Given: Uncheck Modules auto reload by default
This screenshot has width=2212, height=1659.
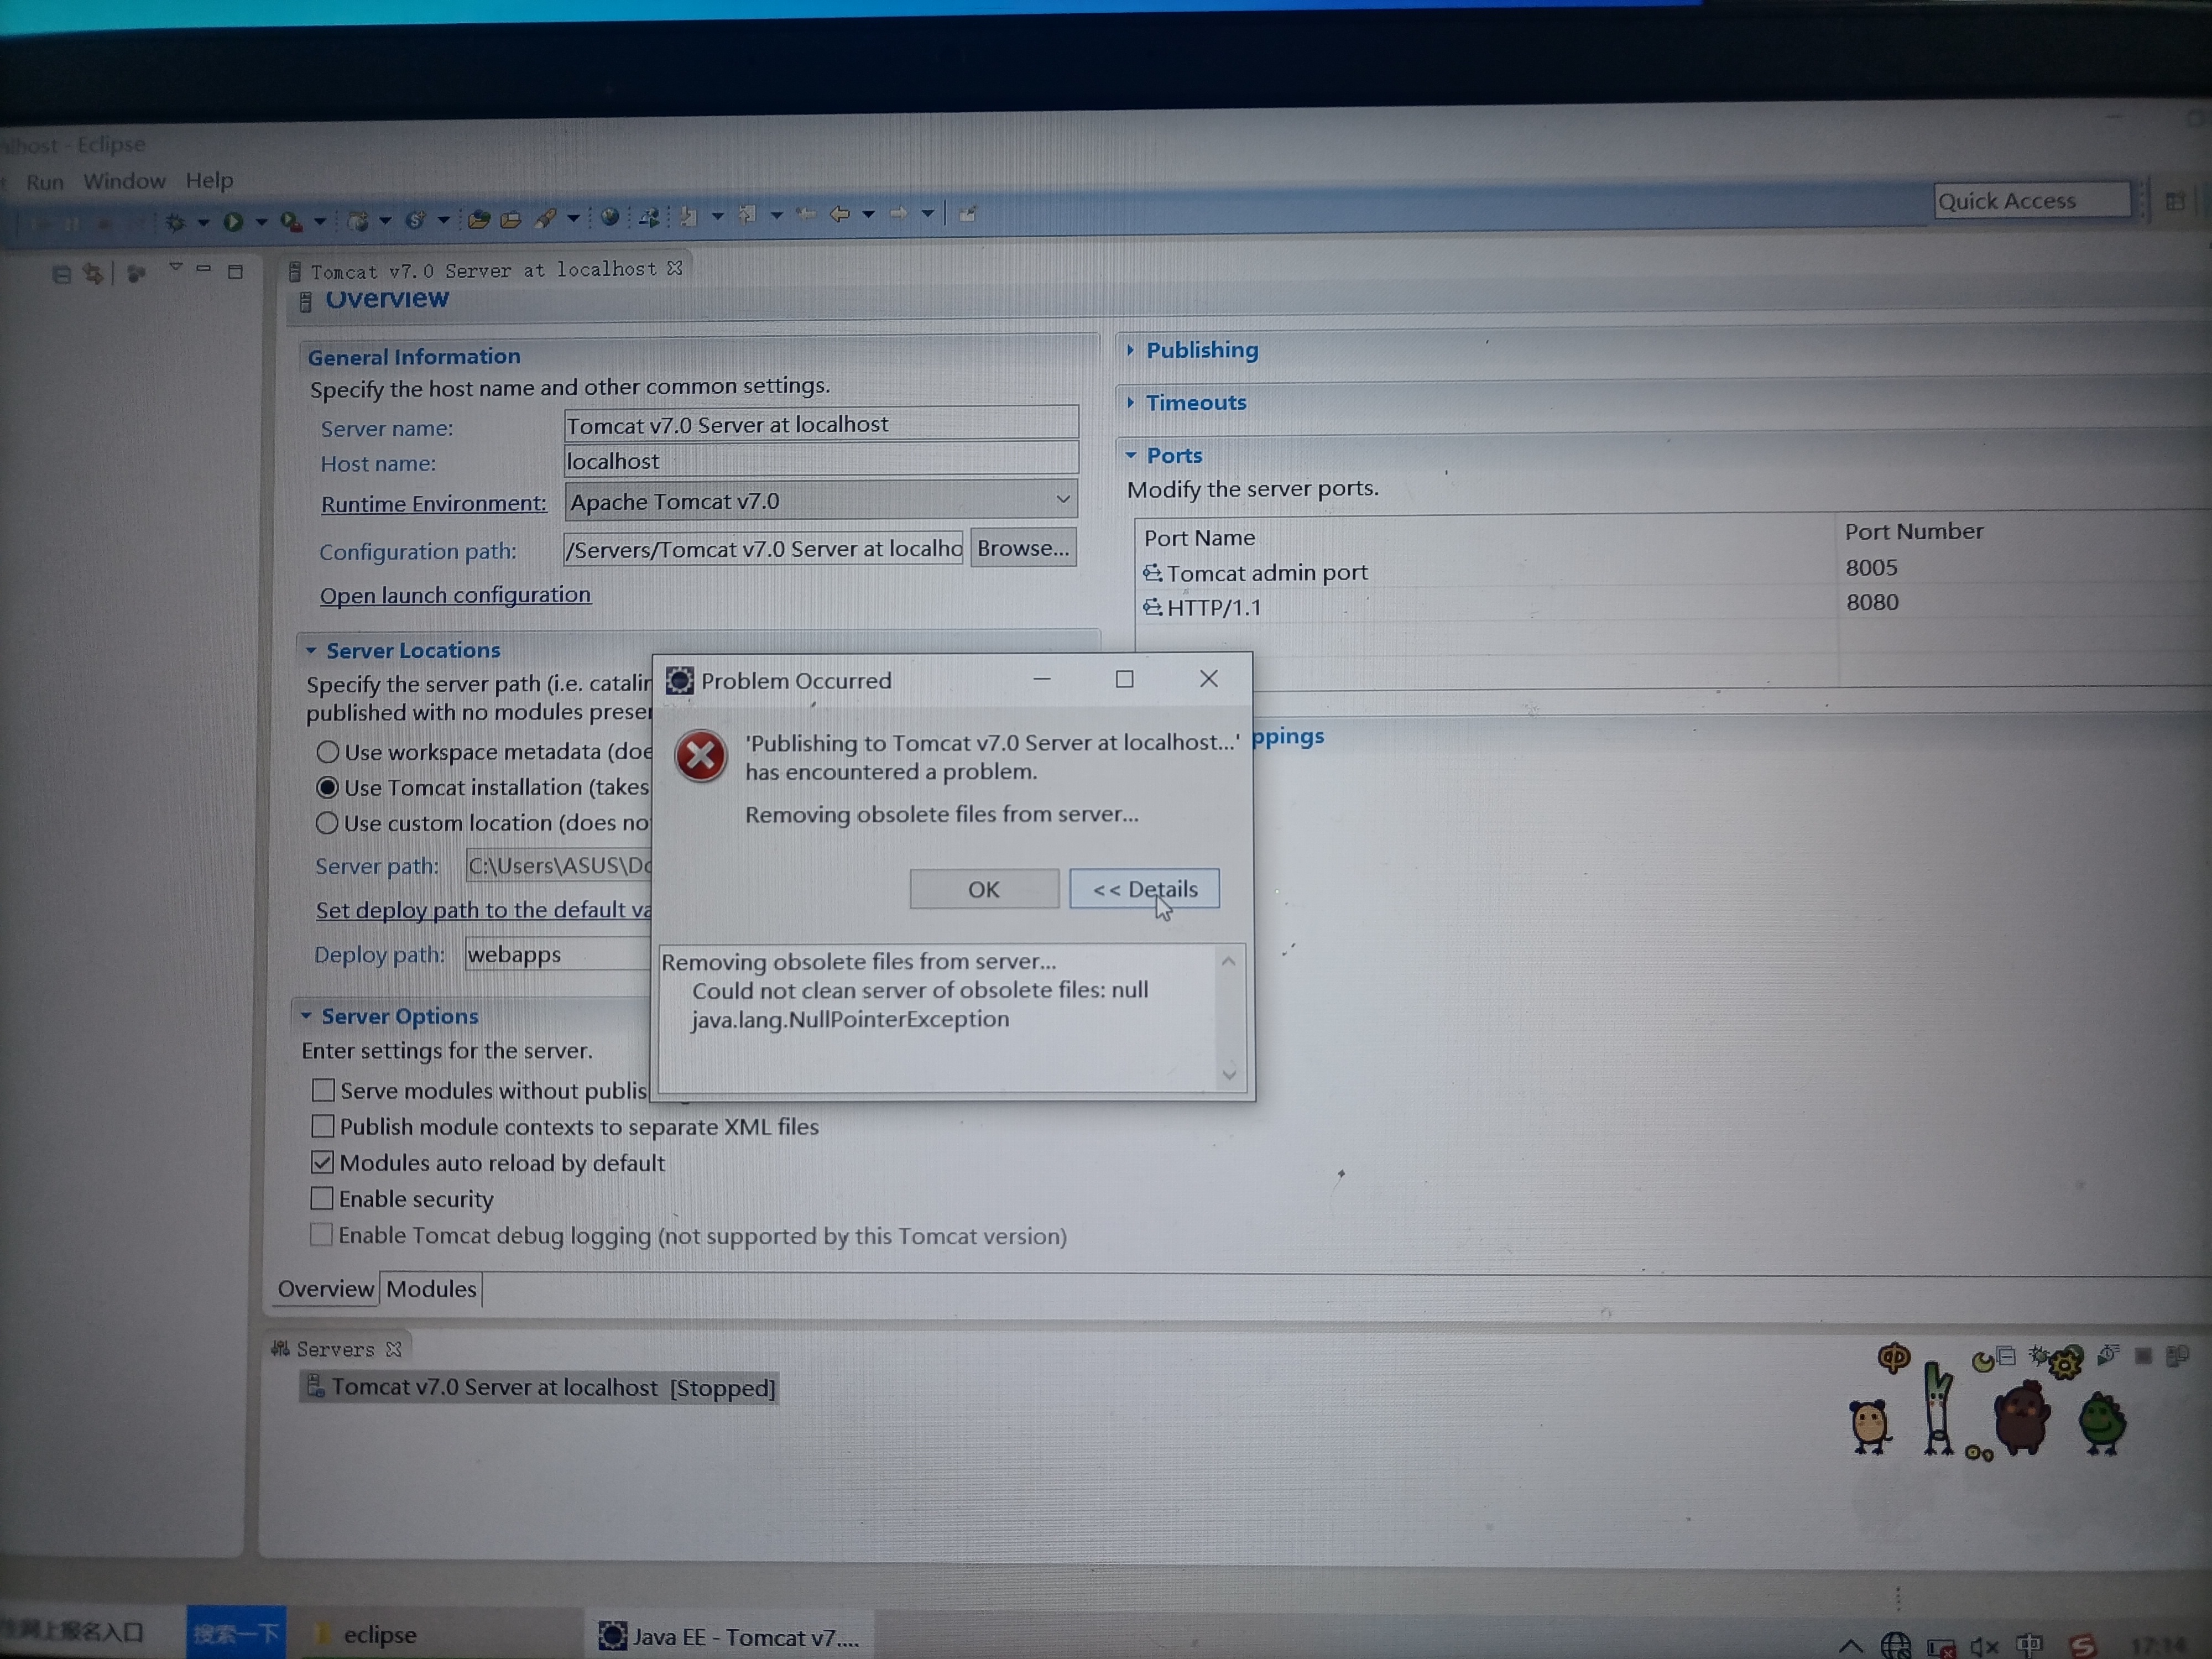Looking at the screenshot, I should (322, 1162).
